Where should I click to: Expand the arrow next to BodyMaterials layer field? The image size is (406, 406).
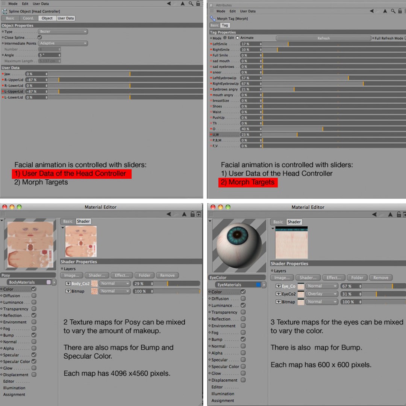(x=54, y=282)
